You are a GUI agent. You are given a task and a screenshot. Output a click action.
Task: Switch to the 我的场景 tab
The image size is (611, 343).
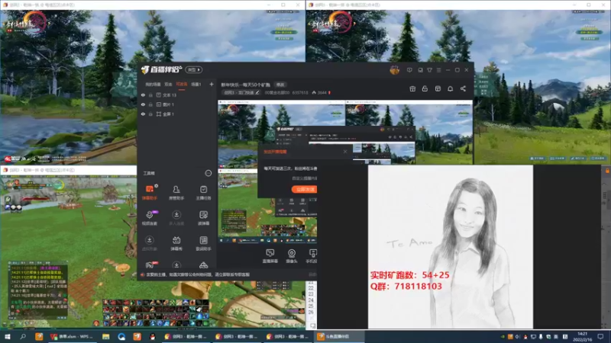(x=154, y=84)
